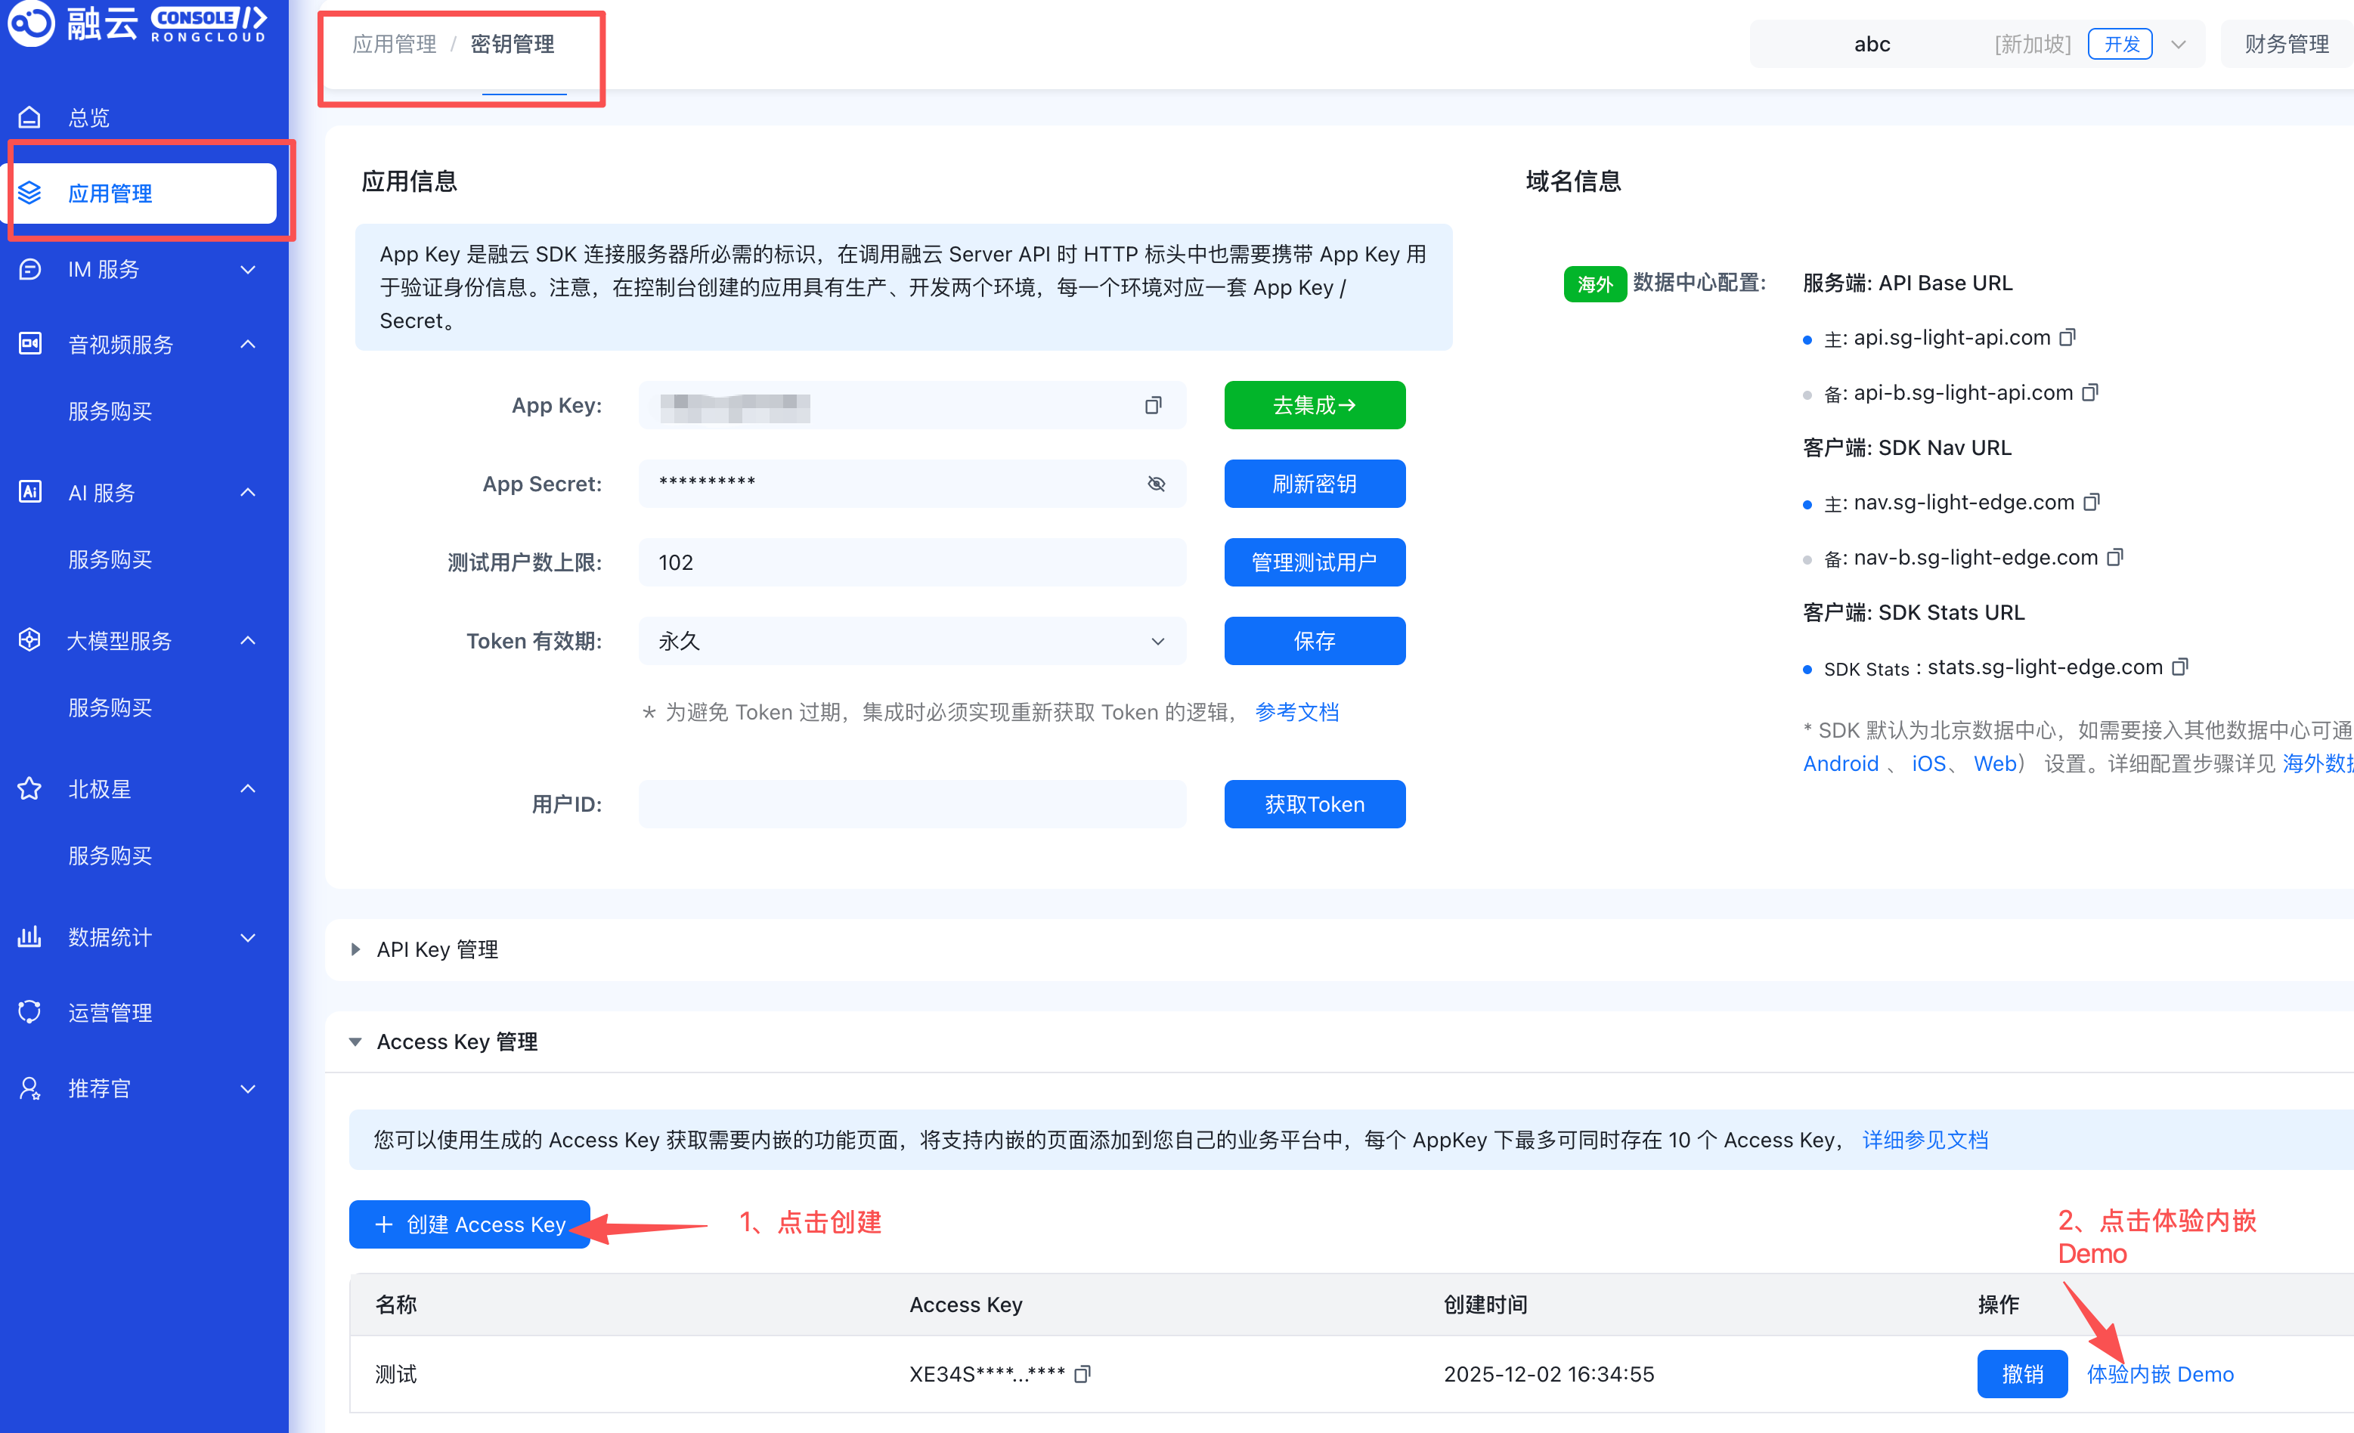This screenshot has height=1433, width=2354.
Task: Collapse the 大模型服务 chevron
Action: click(249, 640)
